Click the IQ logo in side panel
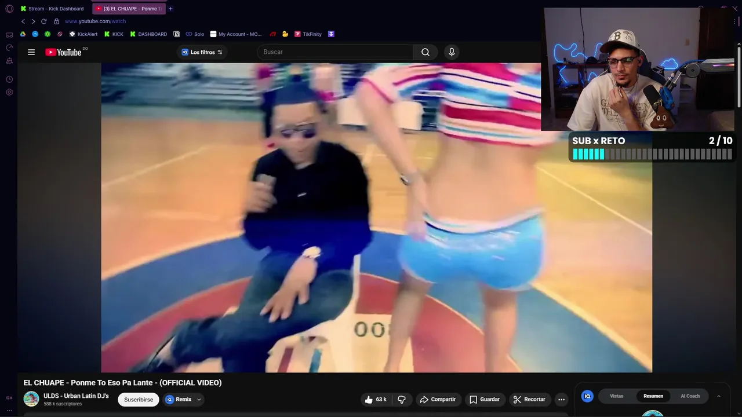 click(x=587, y=396)
